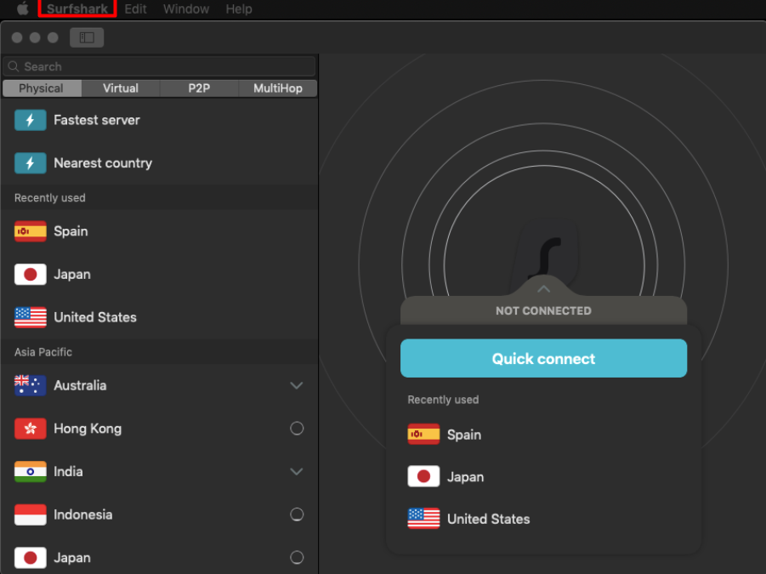Switch to the P2P servers tab

pos(199,88)
